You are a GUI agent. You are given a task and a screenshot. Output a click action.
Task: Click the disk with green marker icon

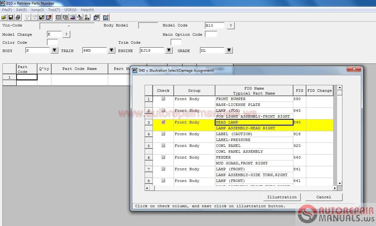point(42,17)
